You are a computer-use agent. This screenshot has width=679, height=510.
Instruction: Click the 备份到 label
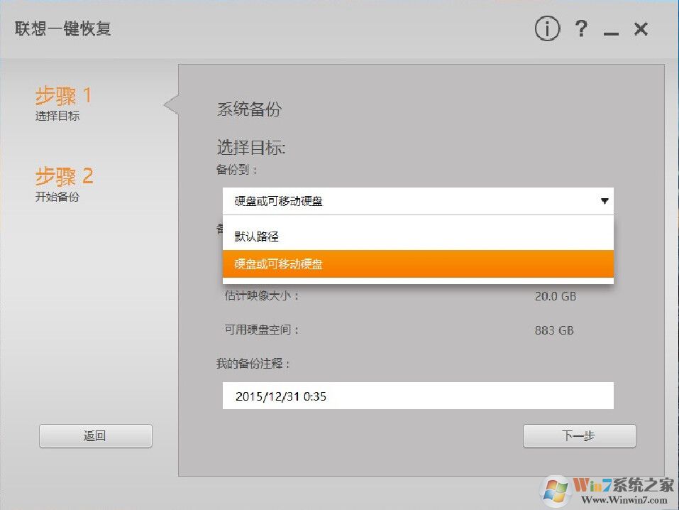tap(236, 170)
